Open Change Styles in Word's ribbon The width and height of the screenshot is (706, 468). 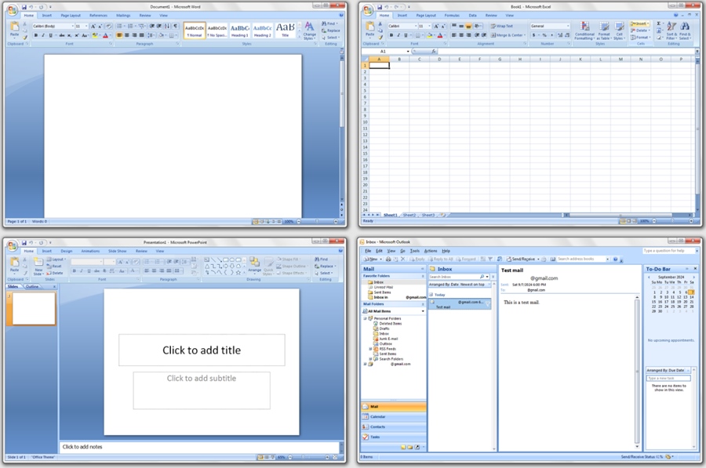[309, 31]
